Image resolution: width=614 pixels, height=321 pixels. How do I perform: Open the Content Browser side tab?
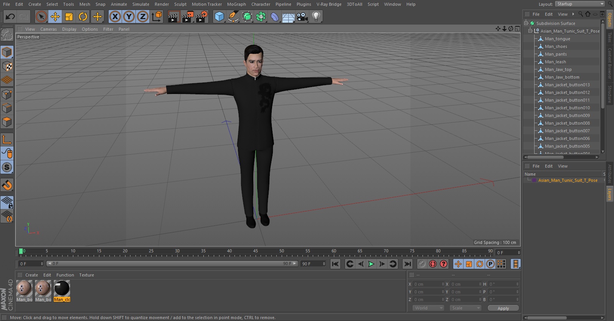(x=609, y=63)
